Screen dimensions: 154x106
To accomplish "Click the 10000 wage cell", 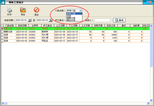I will 111,35.
